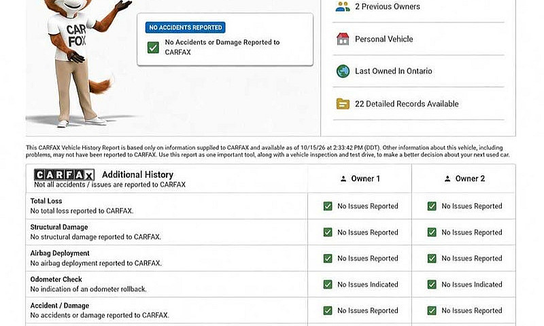The image size is (544, 326).
Task: Select the 'Owner 1' column header
Action: (x=365, y=179)
